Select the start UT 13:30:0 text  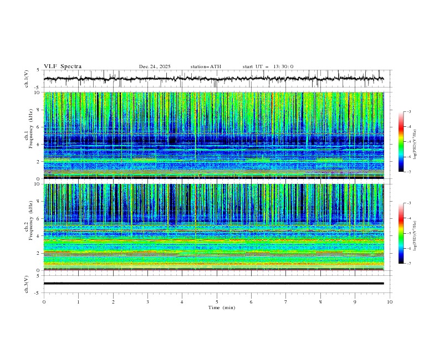coord(268,66)
